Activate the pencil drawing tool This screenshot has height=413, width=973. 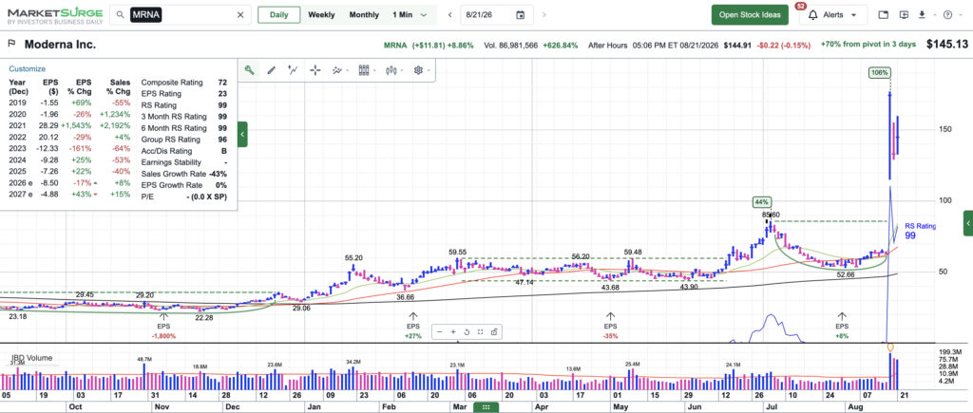pos(271,70)
